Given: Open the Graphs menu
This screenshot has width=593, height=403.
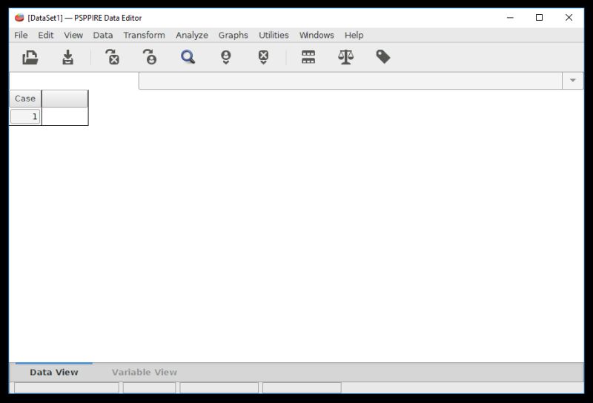Looking at the screenshot, I should coord(233,35).
